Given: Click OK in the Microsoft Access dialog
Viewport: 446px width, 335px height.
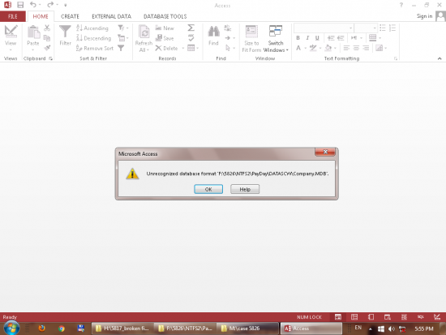Looking at the screenshot, I should [208, 189].
